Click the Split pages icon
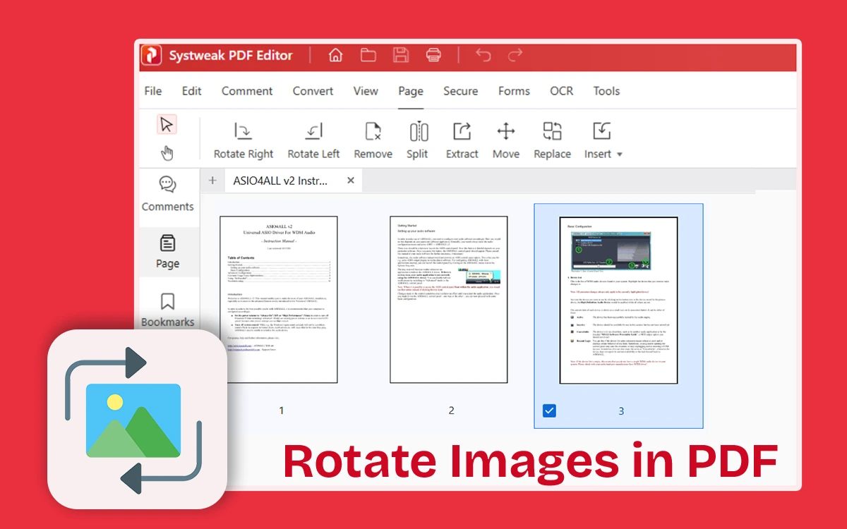The width and height of the screenshot is (847, 529). 418,131
